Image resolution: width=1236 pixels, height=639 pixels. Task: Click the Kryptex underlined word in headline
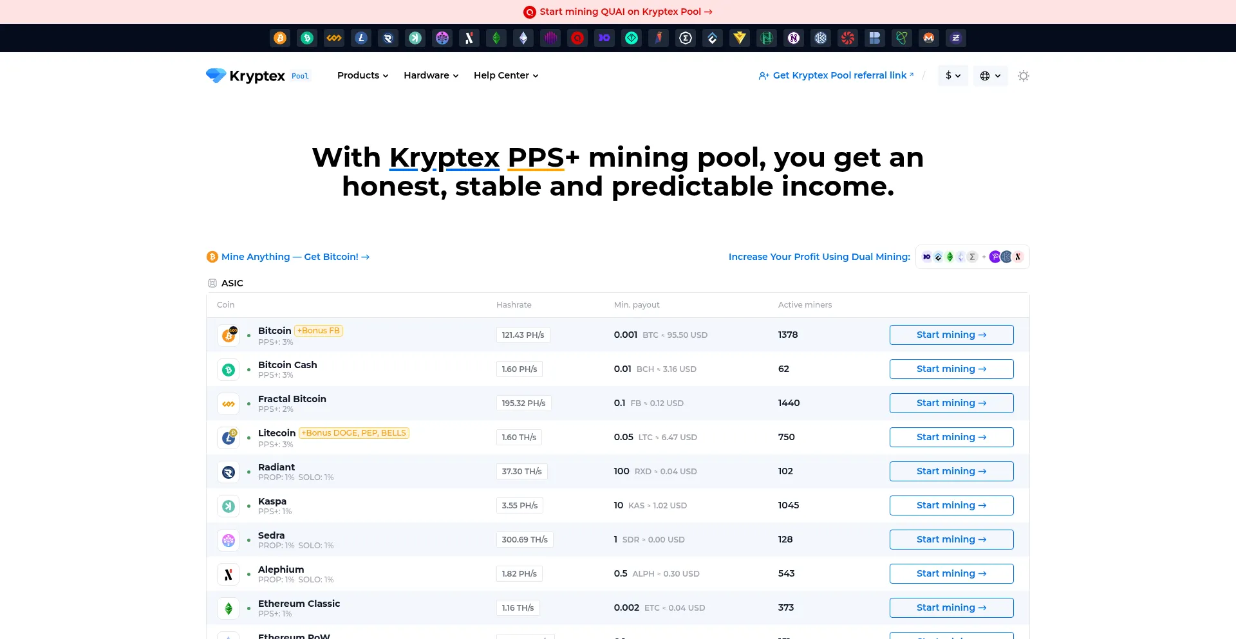click(445, 158)
